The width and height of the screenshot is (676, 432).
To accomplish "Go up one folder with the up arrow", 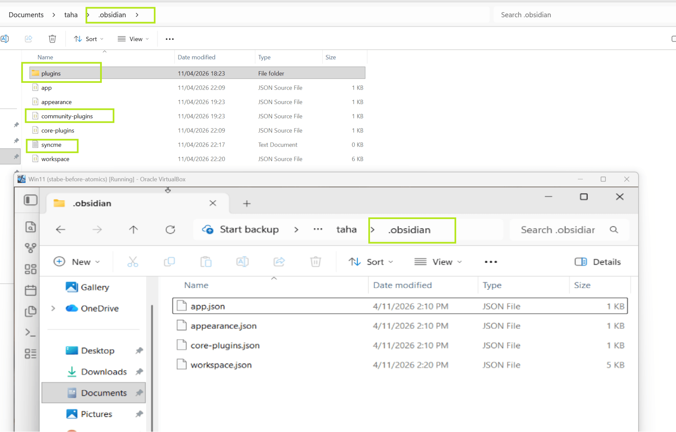I will click(133, 230).
